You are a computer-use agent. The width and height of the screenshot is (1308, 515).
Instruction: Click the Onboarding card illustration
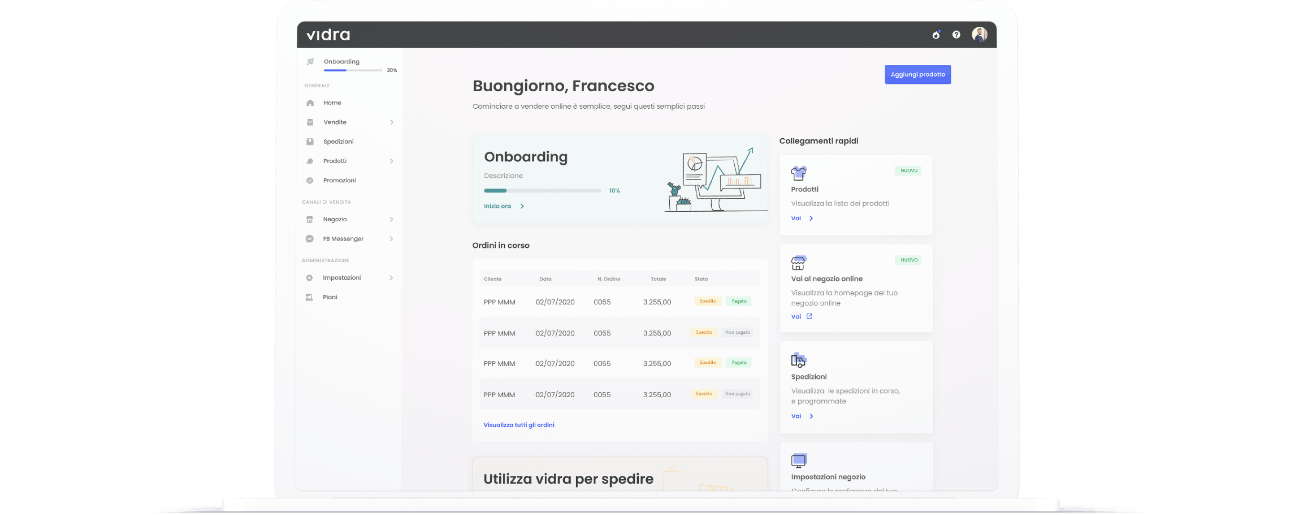pyautogui.click(x=716, y=179)
